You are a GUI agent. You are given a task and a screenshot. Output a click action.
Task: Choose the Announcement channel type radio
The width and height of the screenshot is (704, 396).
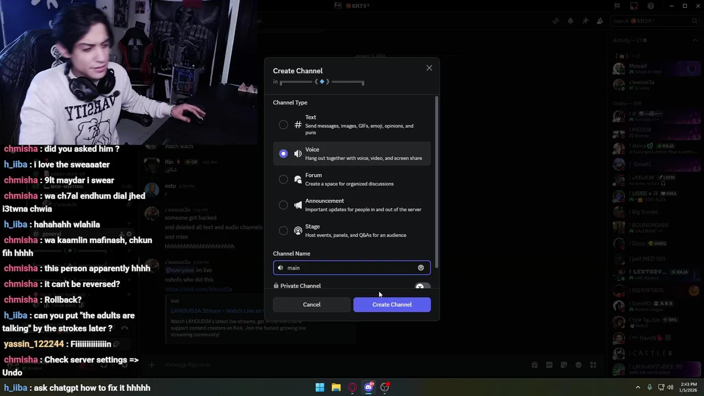click(283, 205)
